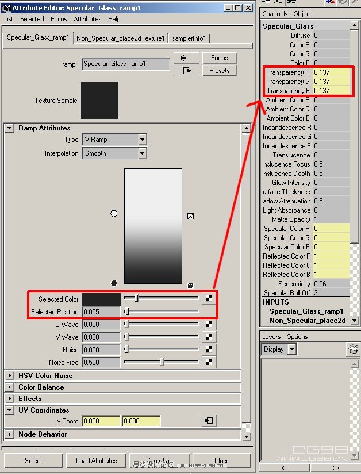Click the Selected Color swatch
361x474 pixels.
(x=101, y=299)
